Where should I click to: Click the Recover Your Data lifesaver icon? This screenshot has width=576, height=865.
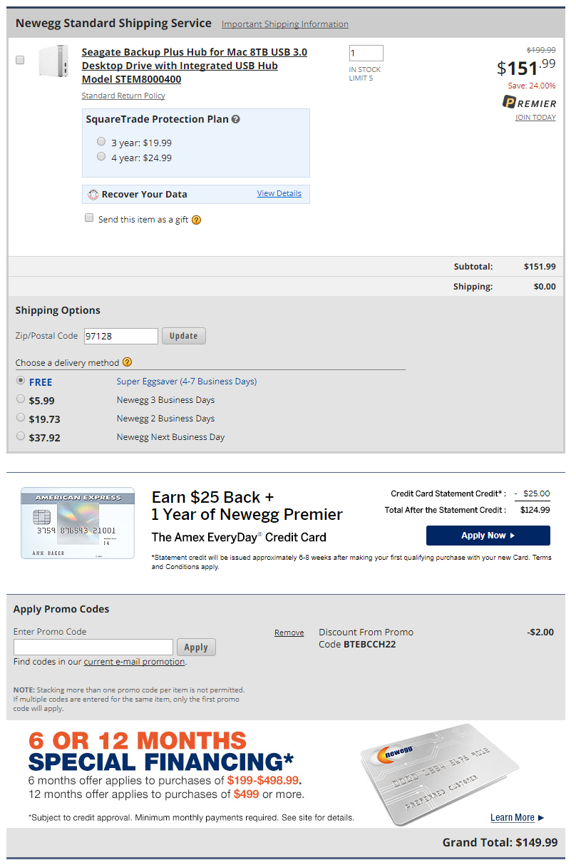(x=93, y=194)
